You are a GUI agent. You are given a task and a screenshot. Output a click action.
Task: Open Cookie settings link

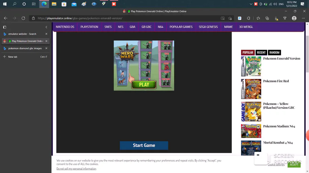click(276, 164)
